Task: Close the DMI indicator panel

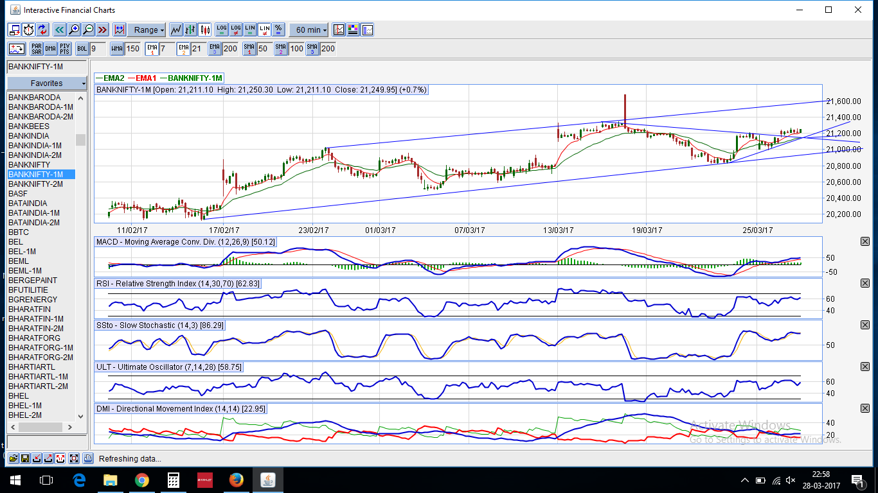Action: (x=865, y=408)
